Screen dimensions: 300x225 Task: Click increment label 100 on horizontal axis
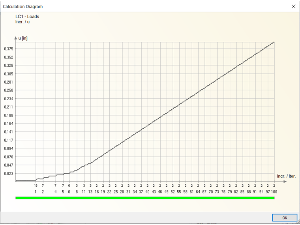274,192
